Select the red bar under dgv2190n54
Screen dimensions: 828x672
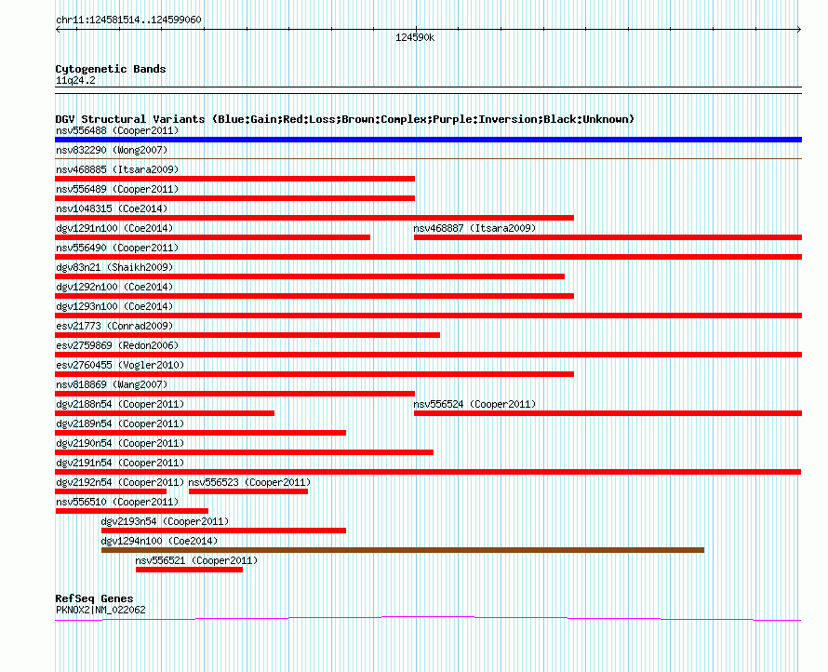(245, 452)
